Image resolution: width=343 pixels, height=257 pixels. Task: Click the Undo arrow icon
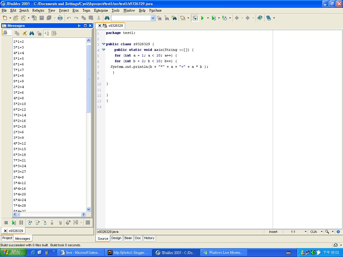pos(69,18)
